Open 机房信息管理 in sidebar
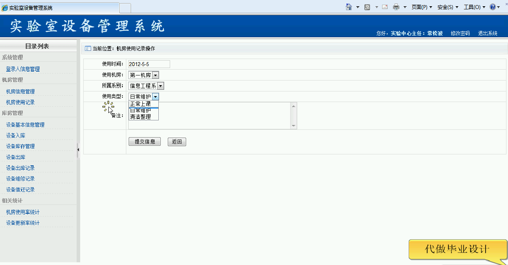This screenshot has height=265, width=508. (20, 91)
